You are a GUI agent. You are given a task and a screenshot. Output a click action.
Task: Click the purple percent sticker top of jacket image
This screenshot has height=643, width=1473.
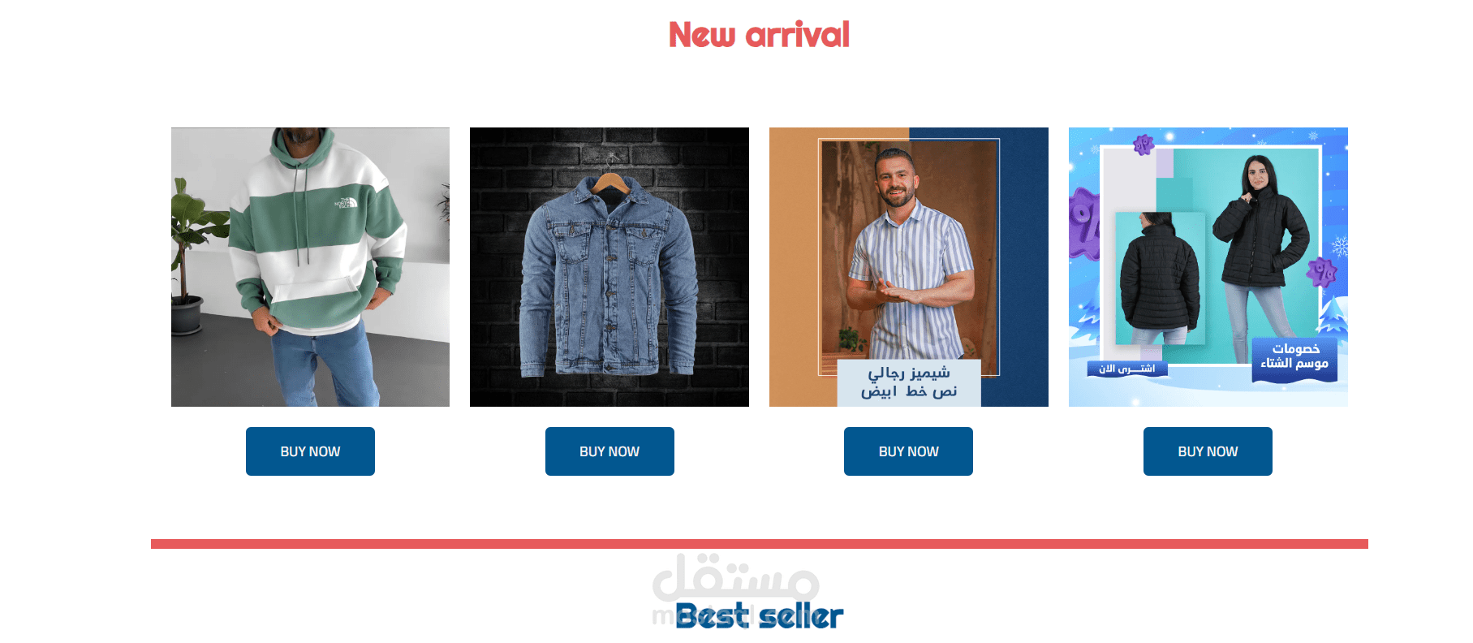click(1144, 145)
